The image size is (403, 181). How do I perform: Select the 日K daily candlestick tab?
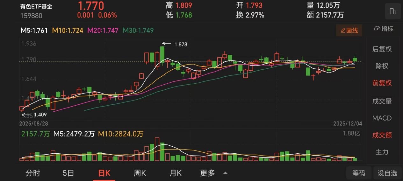[104, 173]
